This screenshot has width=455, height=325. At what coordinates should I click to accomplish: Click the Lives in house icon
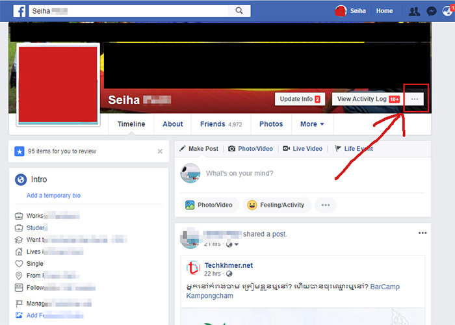(19, 252)
